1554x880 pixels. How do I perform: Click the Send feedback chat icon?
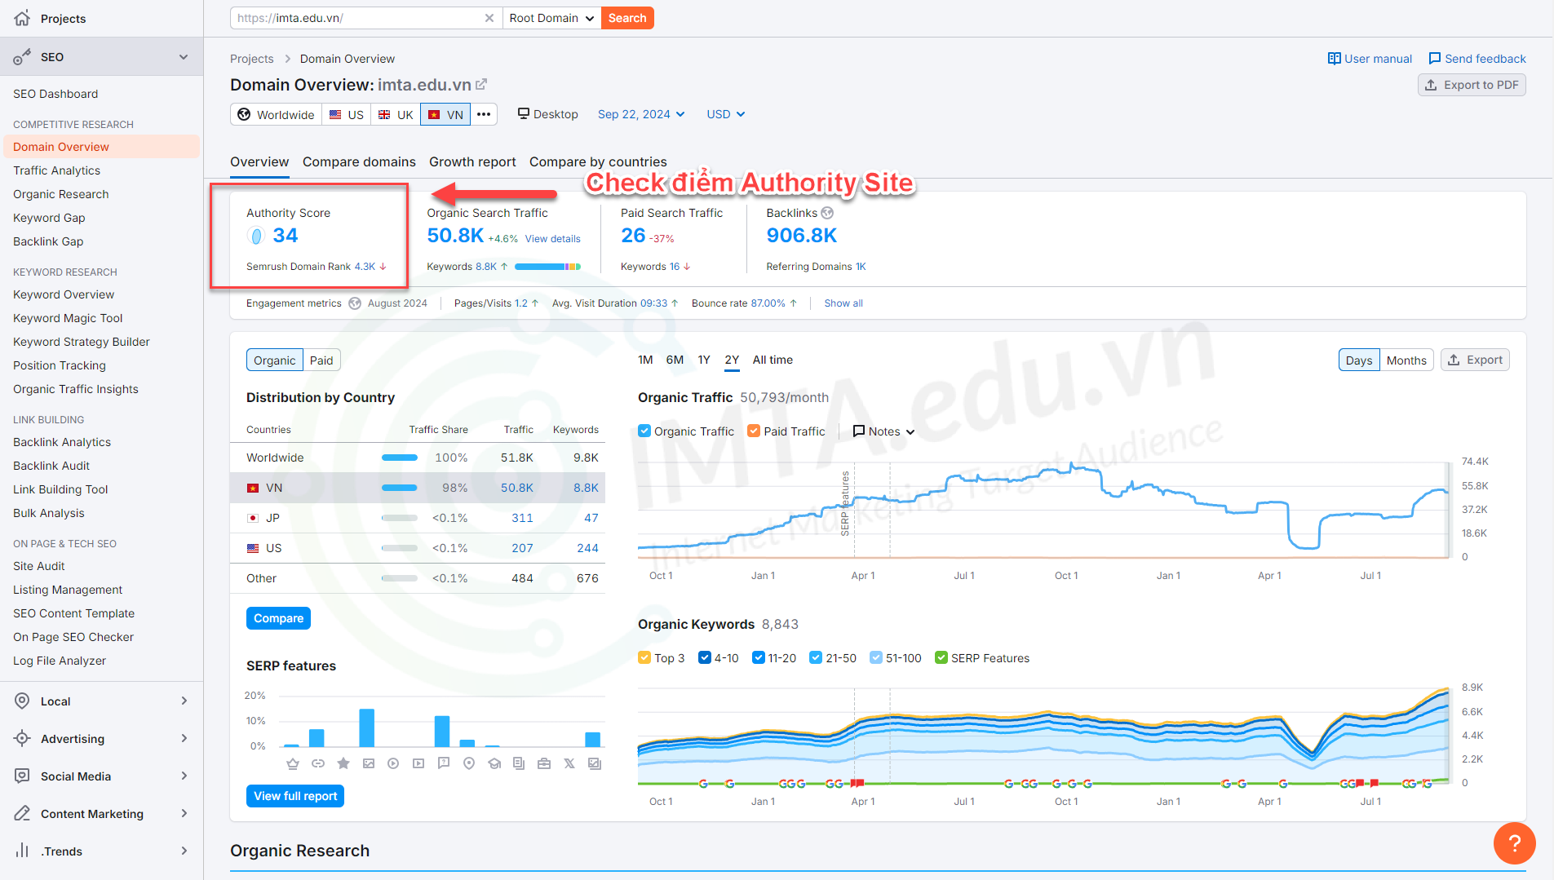(x=1435, y=59)
